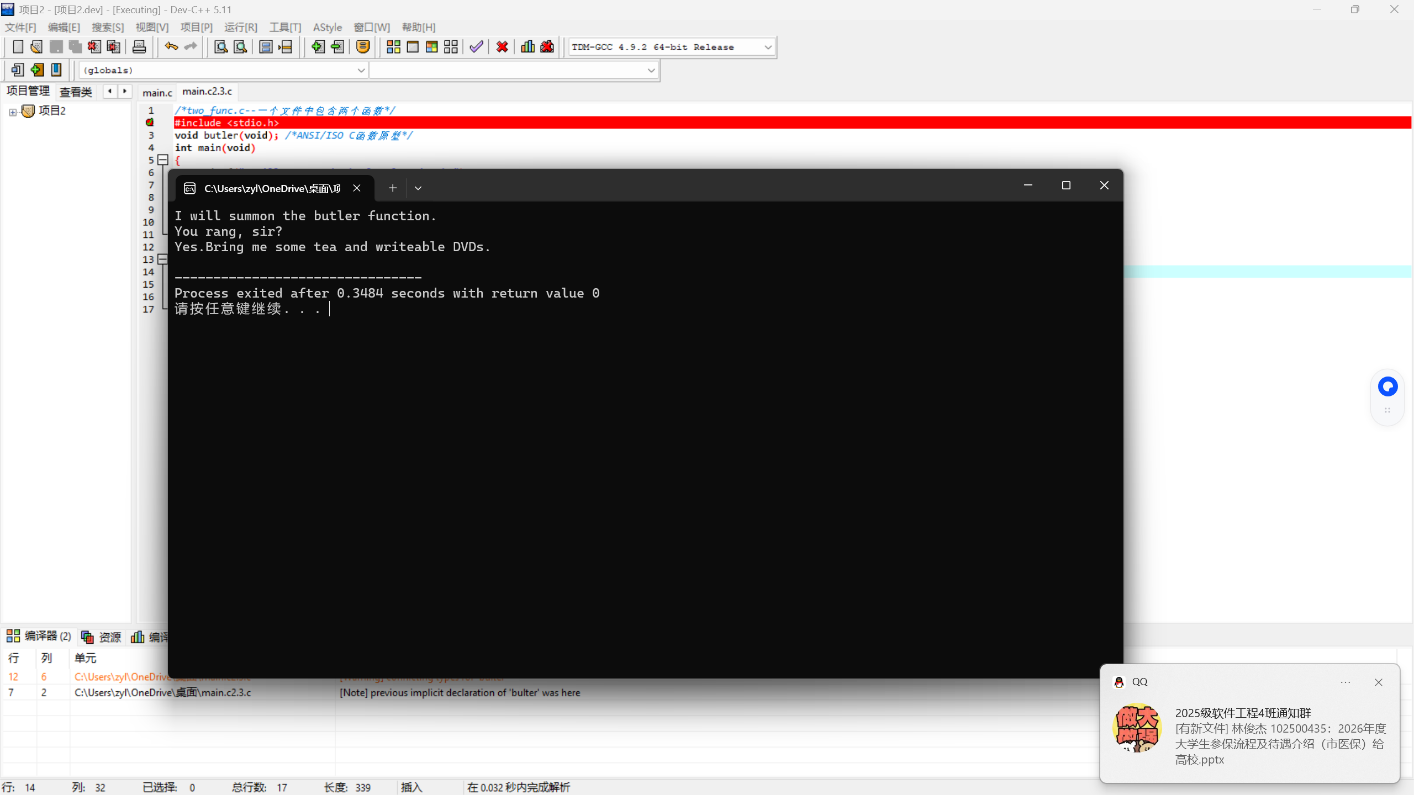
Task: Dismiss the QQ notification popup
Action: click(x=1379, y=682)
